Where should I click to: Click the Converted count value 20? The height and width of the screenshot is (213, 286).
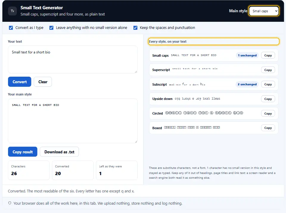pos(58,174)
